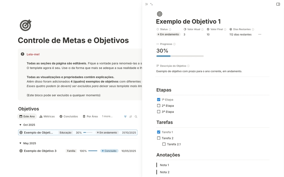Check the 3ª Etapa checkbox
Viewport: 284px width, 177px height.
point(159,112)
